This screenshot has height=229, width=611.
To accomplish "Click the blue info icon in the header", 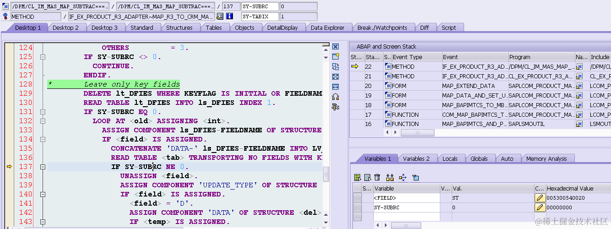I will tap(230, 16).
